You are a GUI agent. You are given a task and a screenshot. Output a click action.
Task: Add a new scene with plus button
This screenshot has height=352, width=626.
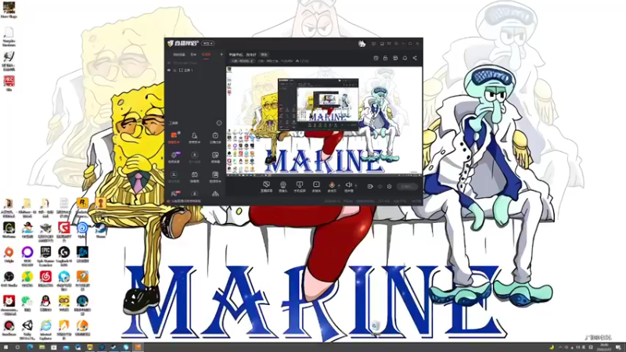(221, 54)
